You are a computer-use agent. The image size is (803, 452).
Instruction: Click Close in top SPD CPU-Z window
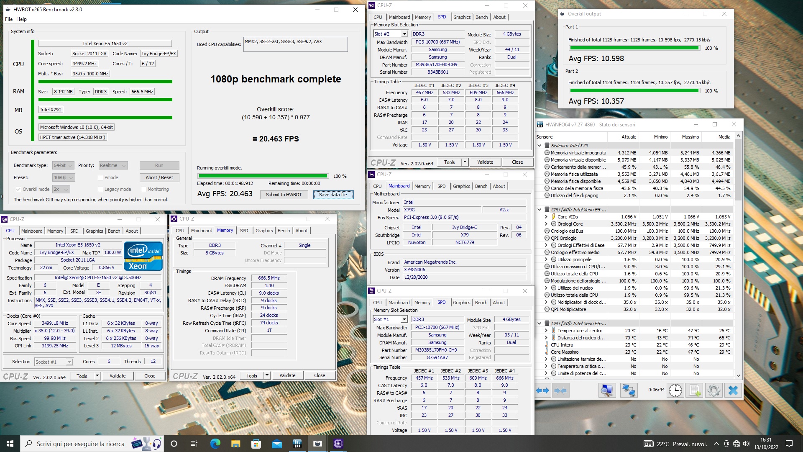[x=517, y=162]
